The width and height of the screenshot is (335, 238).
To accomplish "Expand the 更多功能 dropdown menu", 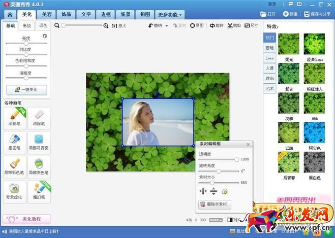I will (x=170, y=15).
